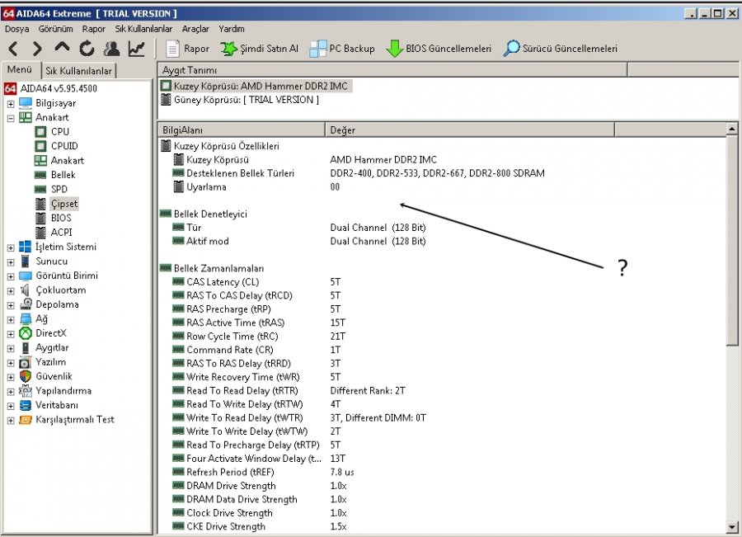Switch to Sık Kullanılanlar tab
The image size is (742, 537).
coord(80,71)
